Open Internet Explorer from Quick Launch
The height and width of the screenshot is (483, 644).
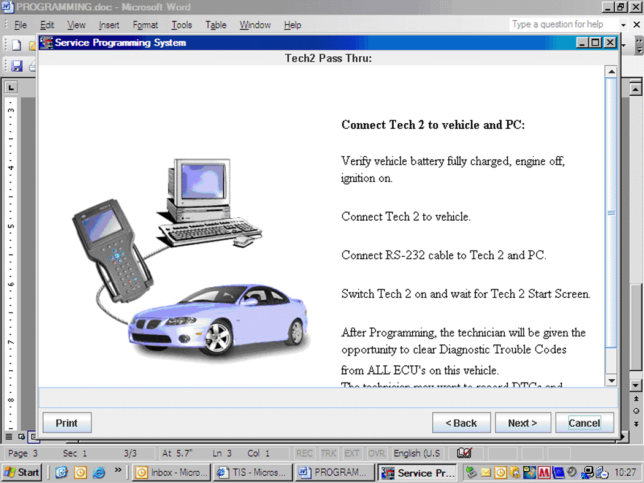[99, 473]
